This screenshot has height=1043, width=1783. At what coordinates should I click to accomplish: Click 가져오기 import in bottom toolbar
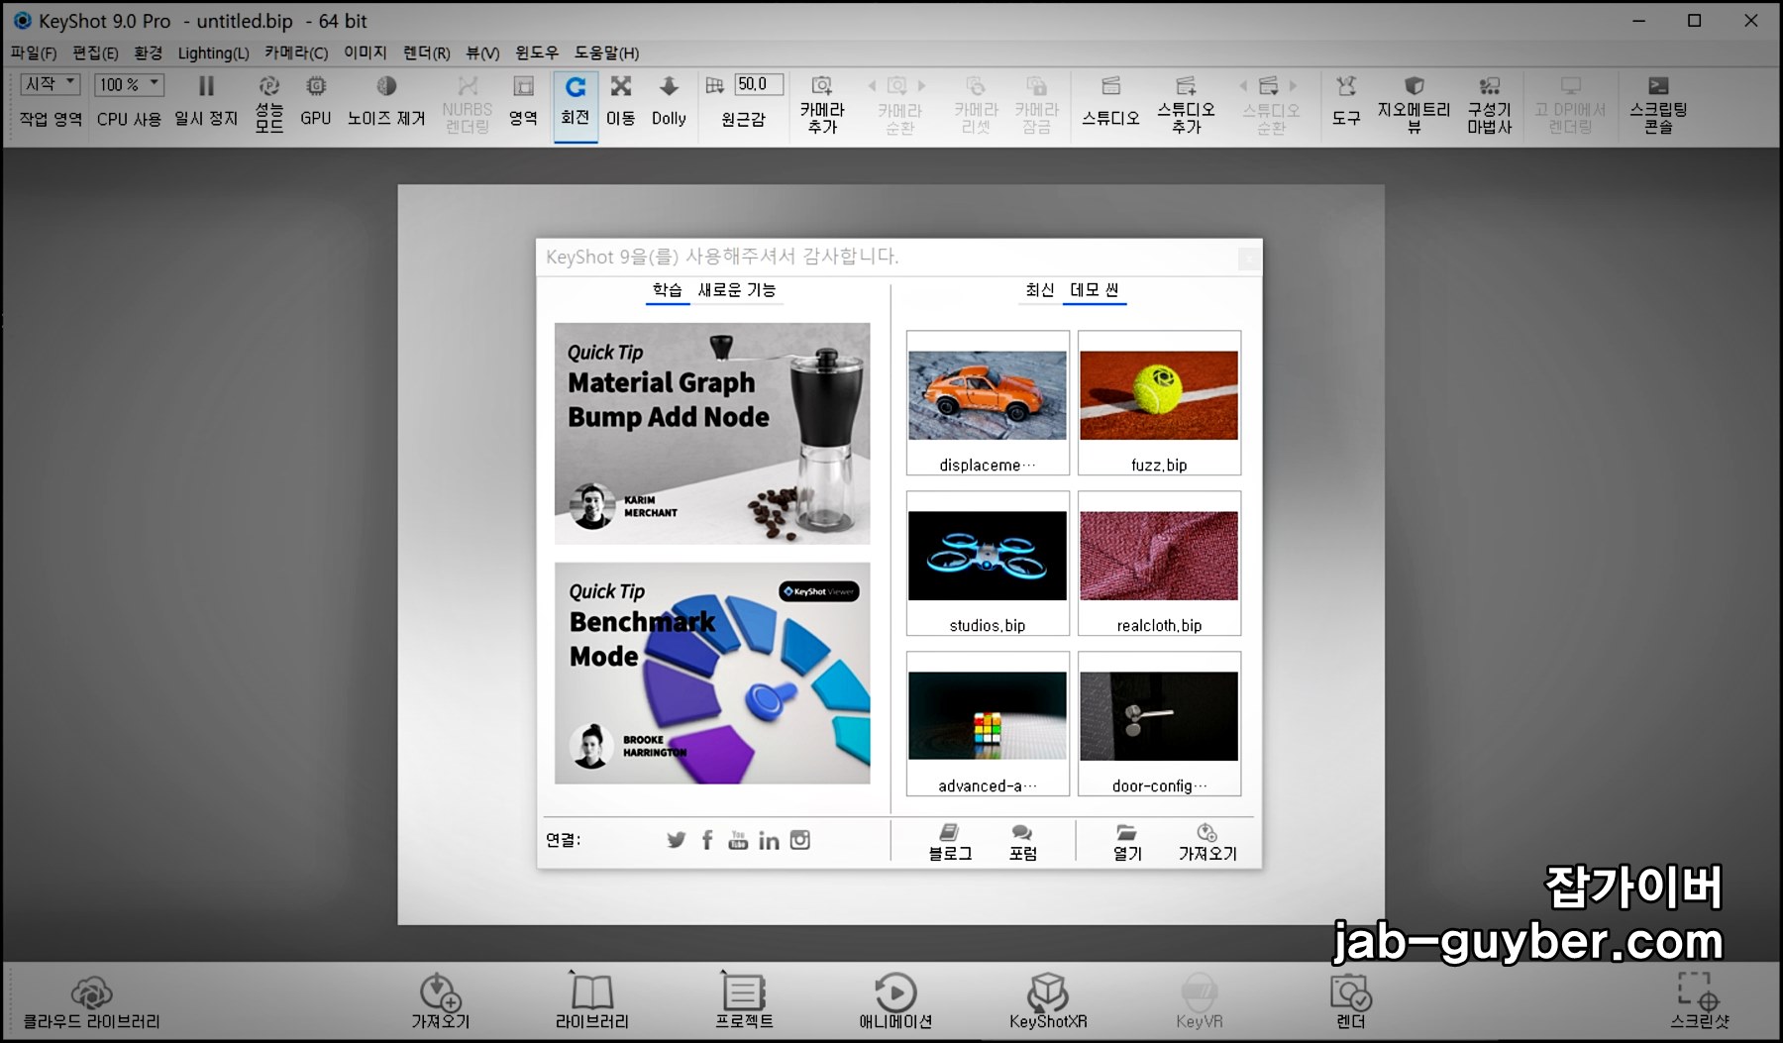click(441, 1001)
